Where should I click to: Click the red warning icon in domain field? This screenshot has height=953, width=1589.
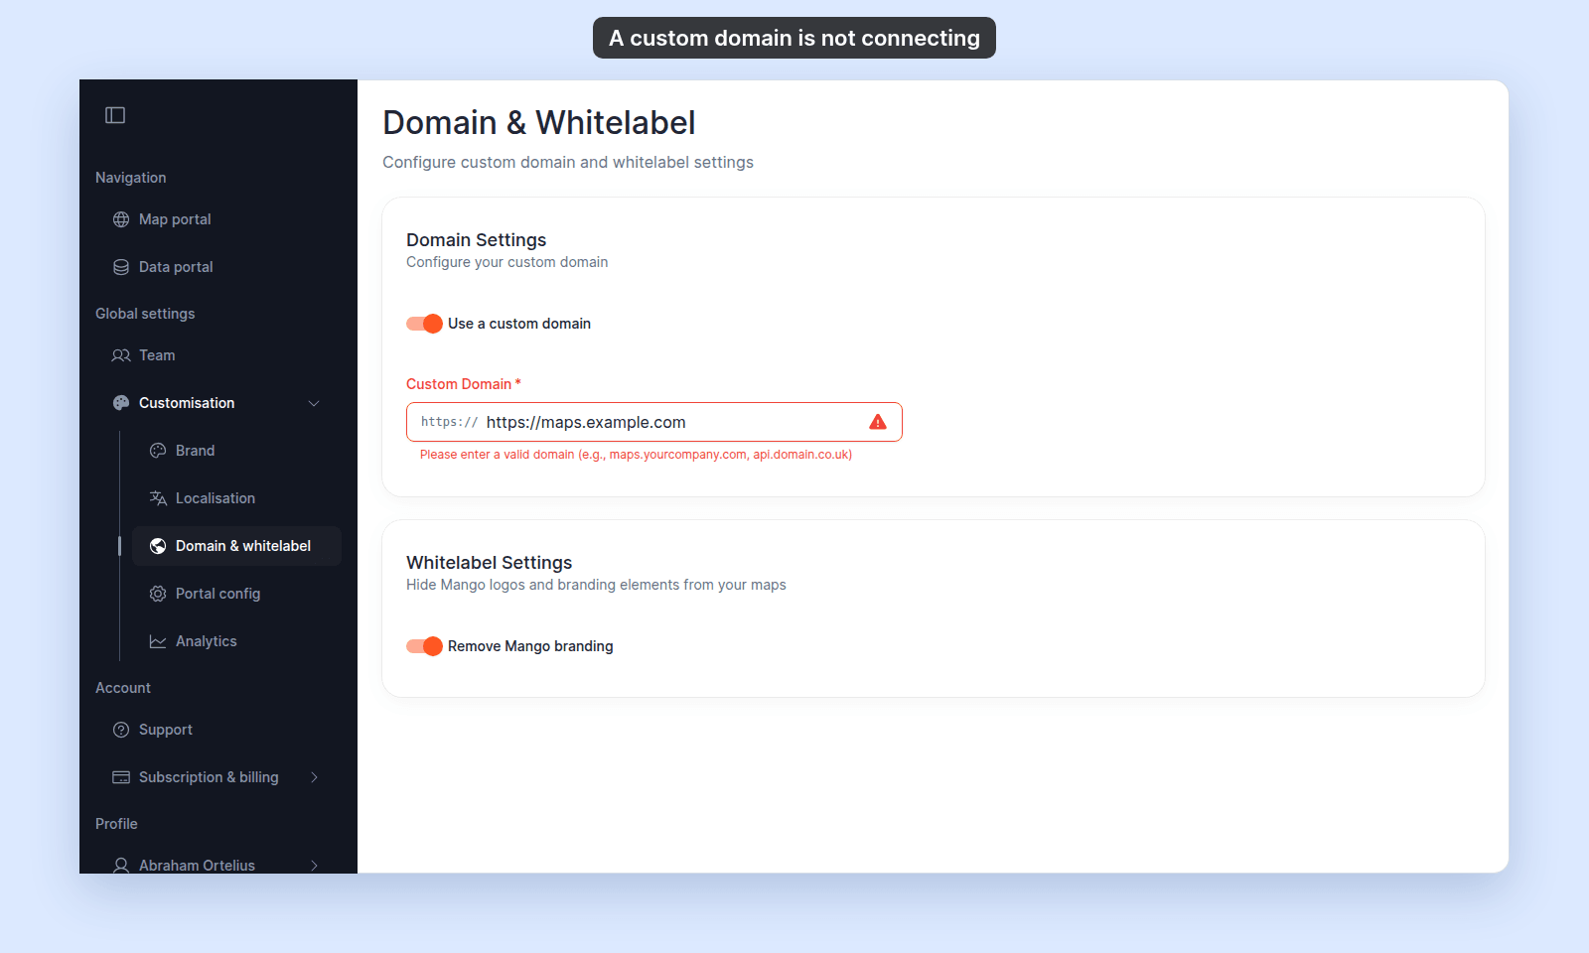(x=878, y=422)
